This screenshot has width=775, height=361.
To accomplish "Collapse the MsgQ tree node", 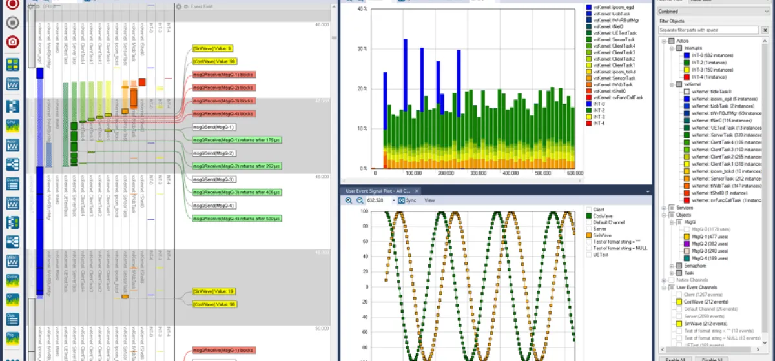I will click(x=671, y=222).
